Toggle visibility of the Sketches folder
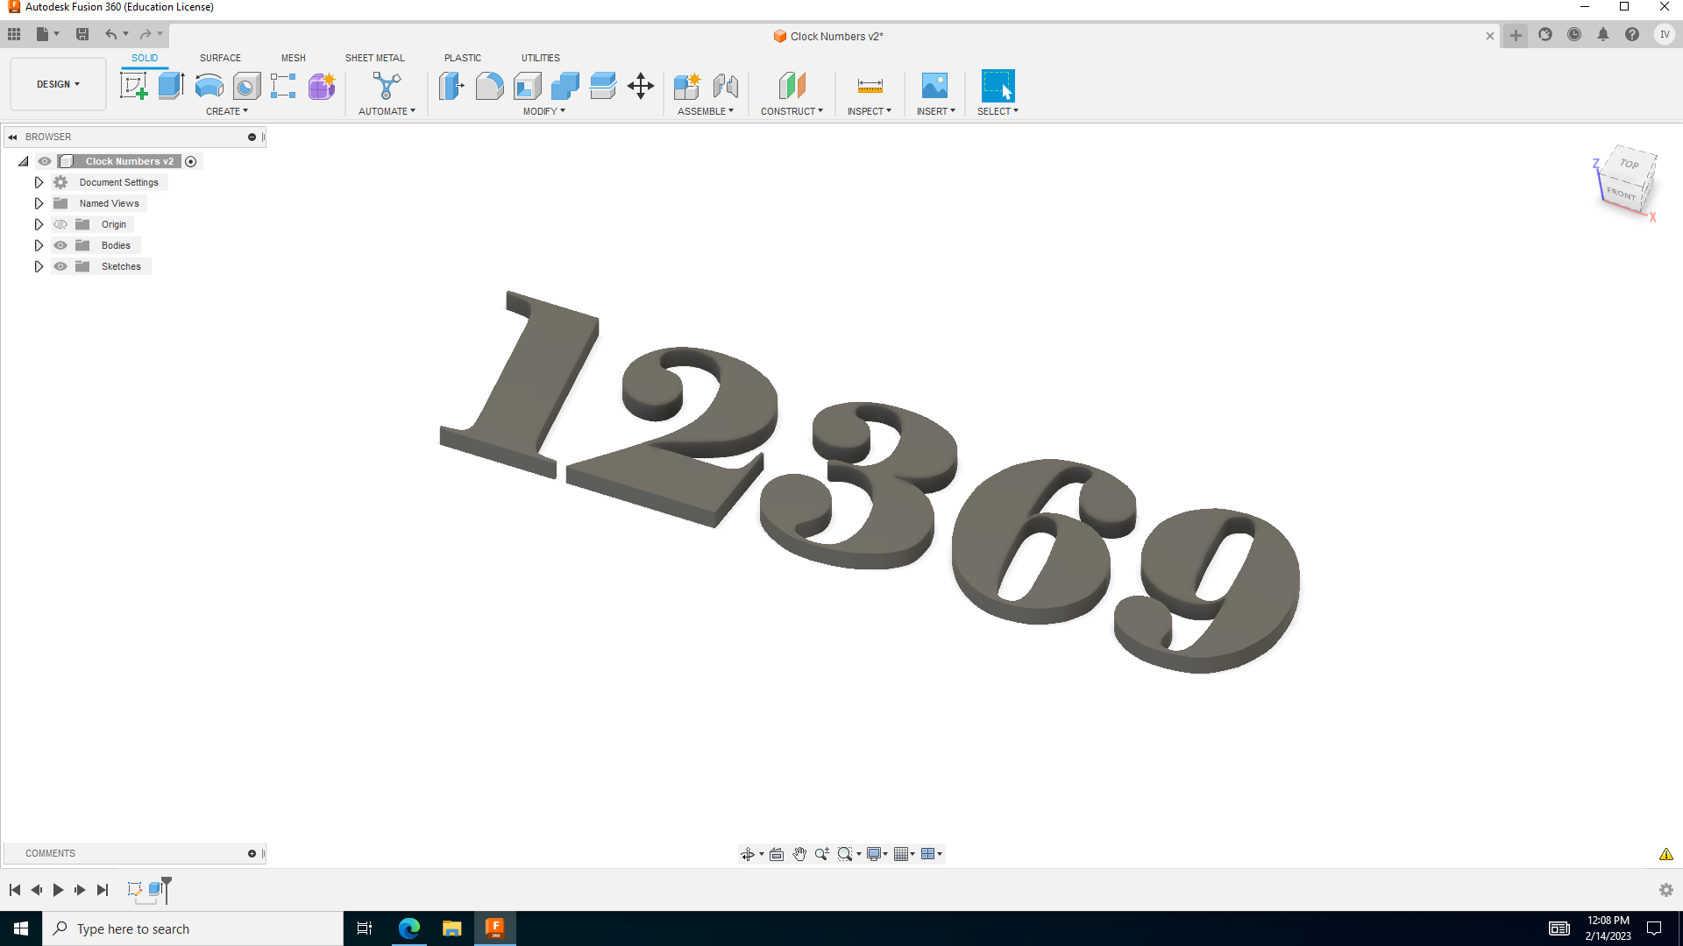 point(60,266)
